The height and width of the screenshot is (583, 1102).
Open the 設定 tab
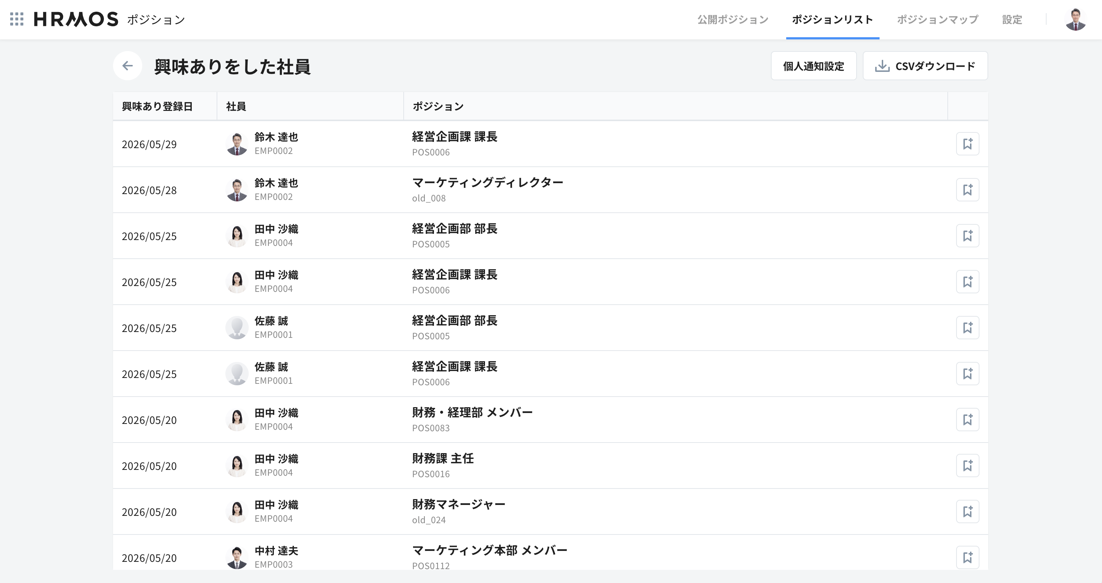coord(1012,20)
